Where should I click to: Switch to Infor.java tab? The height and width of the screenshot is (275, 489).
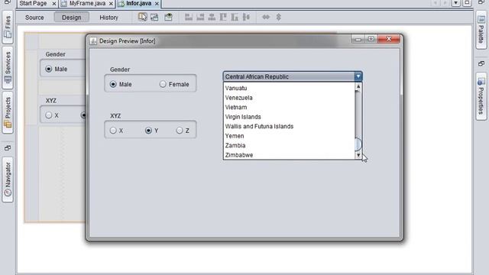138,3
